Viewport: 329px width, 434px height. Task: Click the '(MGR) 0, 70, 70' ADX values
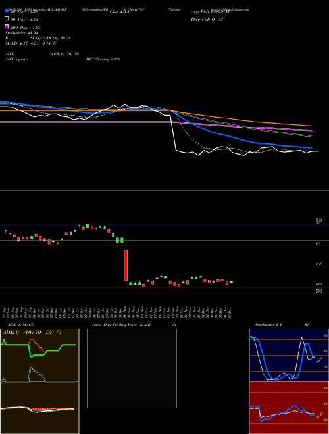click(64, 54)
